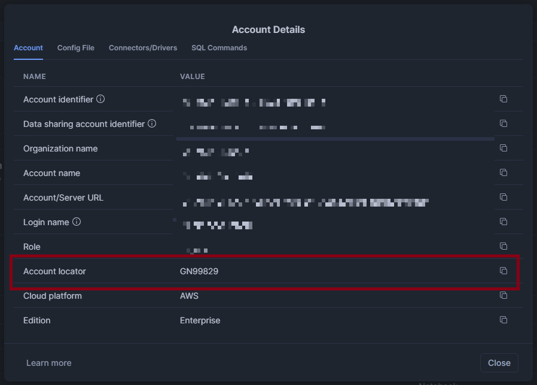Image resolution: width=537 pixels, height=385 pixels.
Task: Copy the Account name value
Action: pos(504,172)
